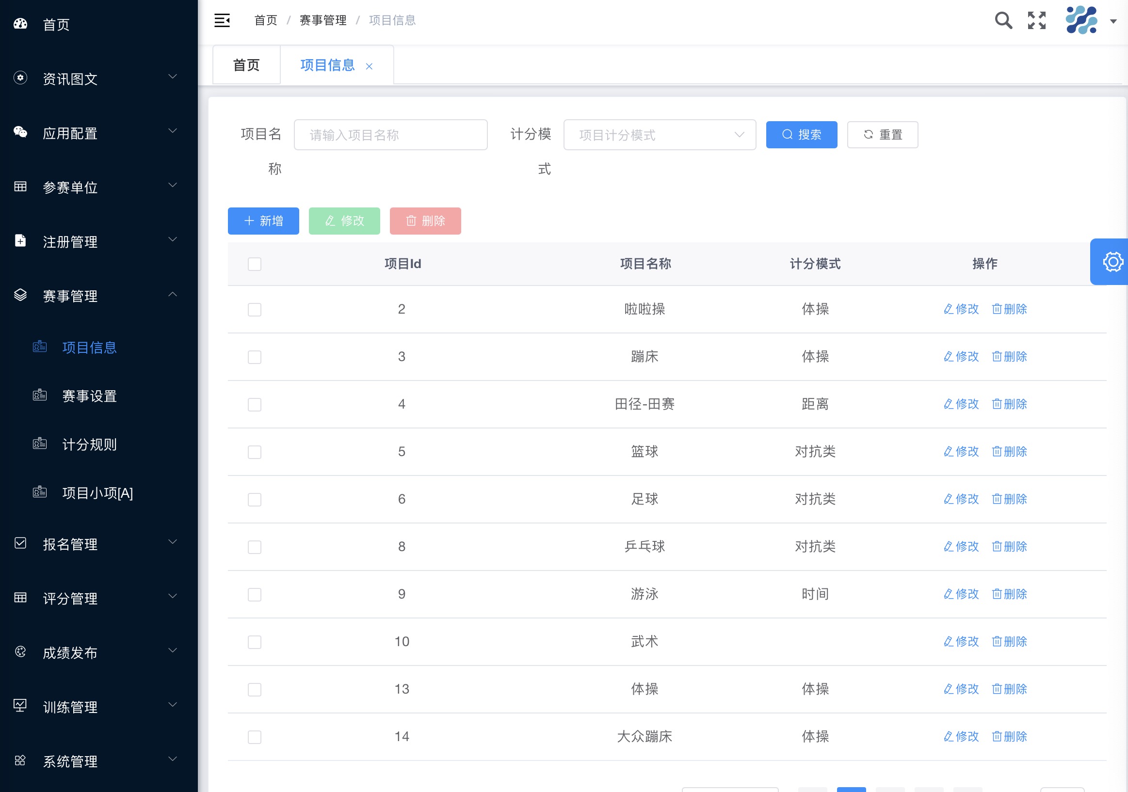Viewport: 1128px width, 792px height.
Task: Click 删除 in the 足球 row
Action: (1010, 499)
